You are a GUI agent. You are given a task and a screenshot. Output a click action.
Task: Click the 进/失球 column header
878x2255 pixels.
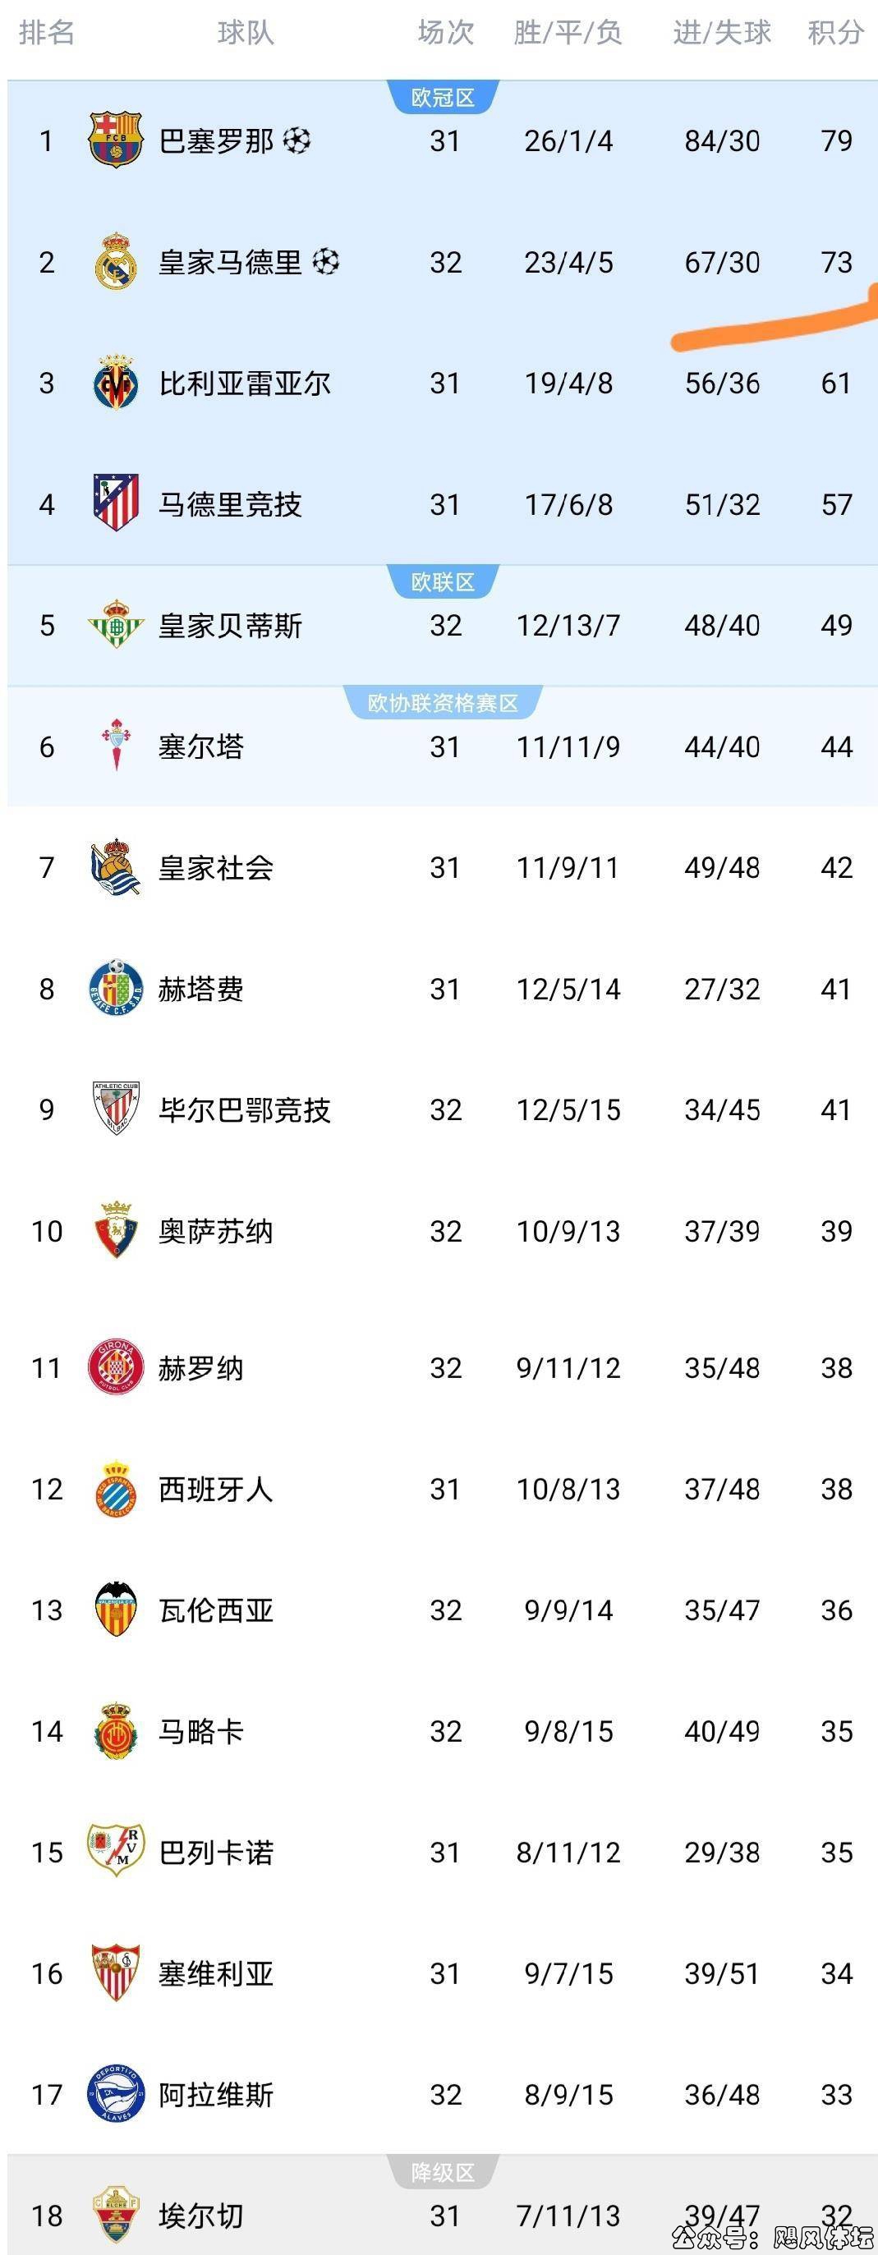click(721, 34)
